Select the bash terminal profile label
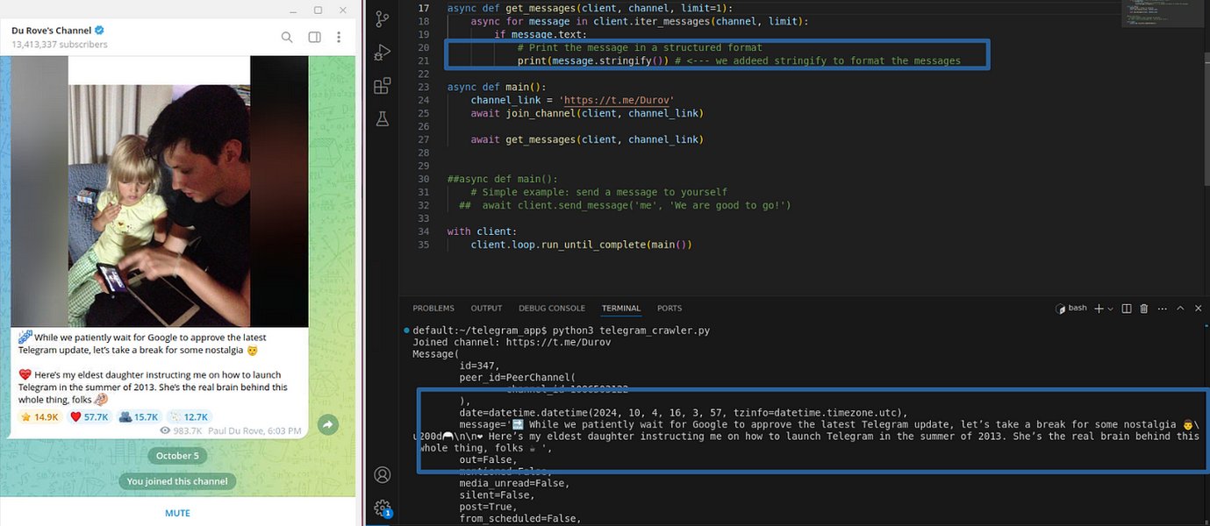Image resolution: width=1210 pixels, height=526 pixels. pyautogui.click(x=1070, y=309)
